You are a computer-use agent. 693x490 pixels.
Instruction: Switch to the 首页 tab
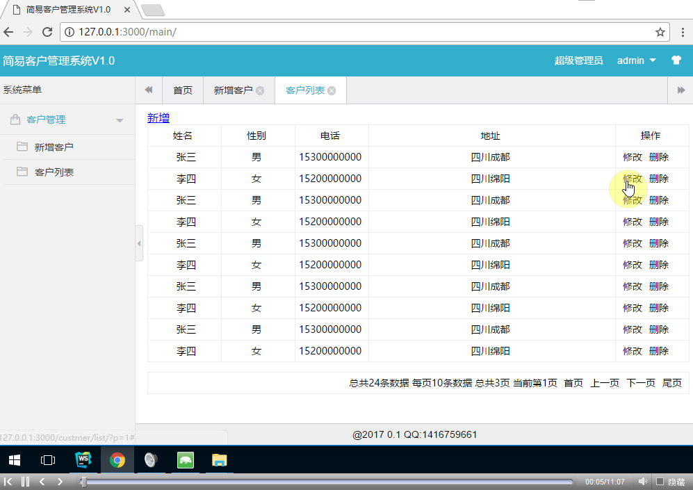click(181, 90)
